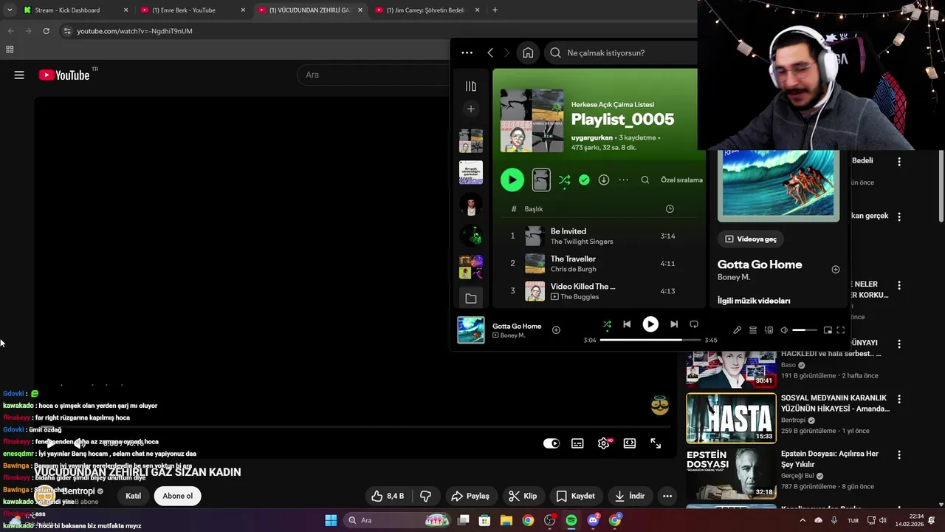
Task: Click the Videoya geç button
Action: [752, 239]
